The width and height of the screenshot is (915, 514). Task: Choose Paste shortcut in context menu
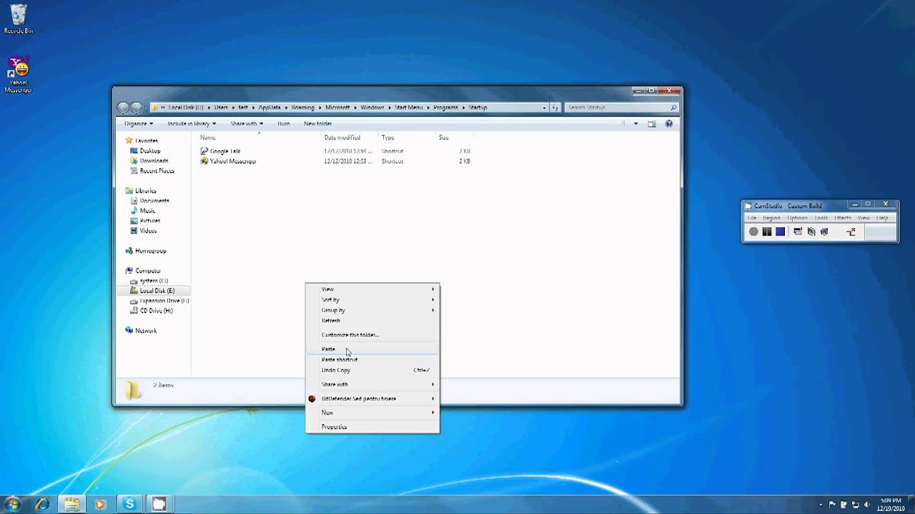pyautogui.click(x=372, y=360)
